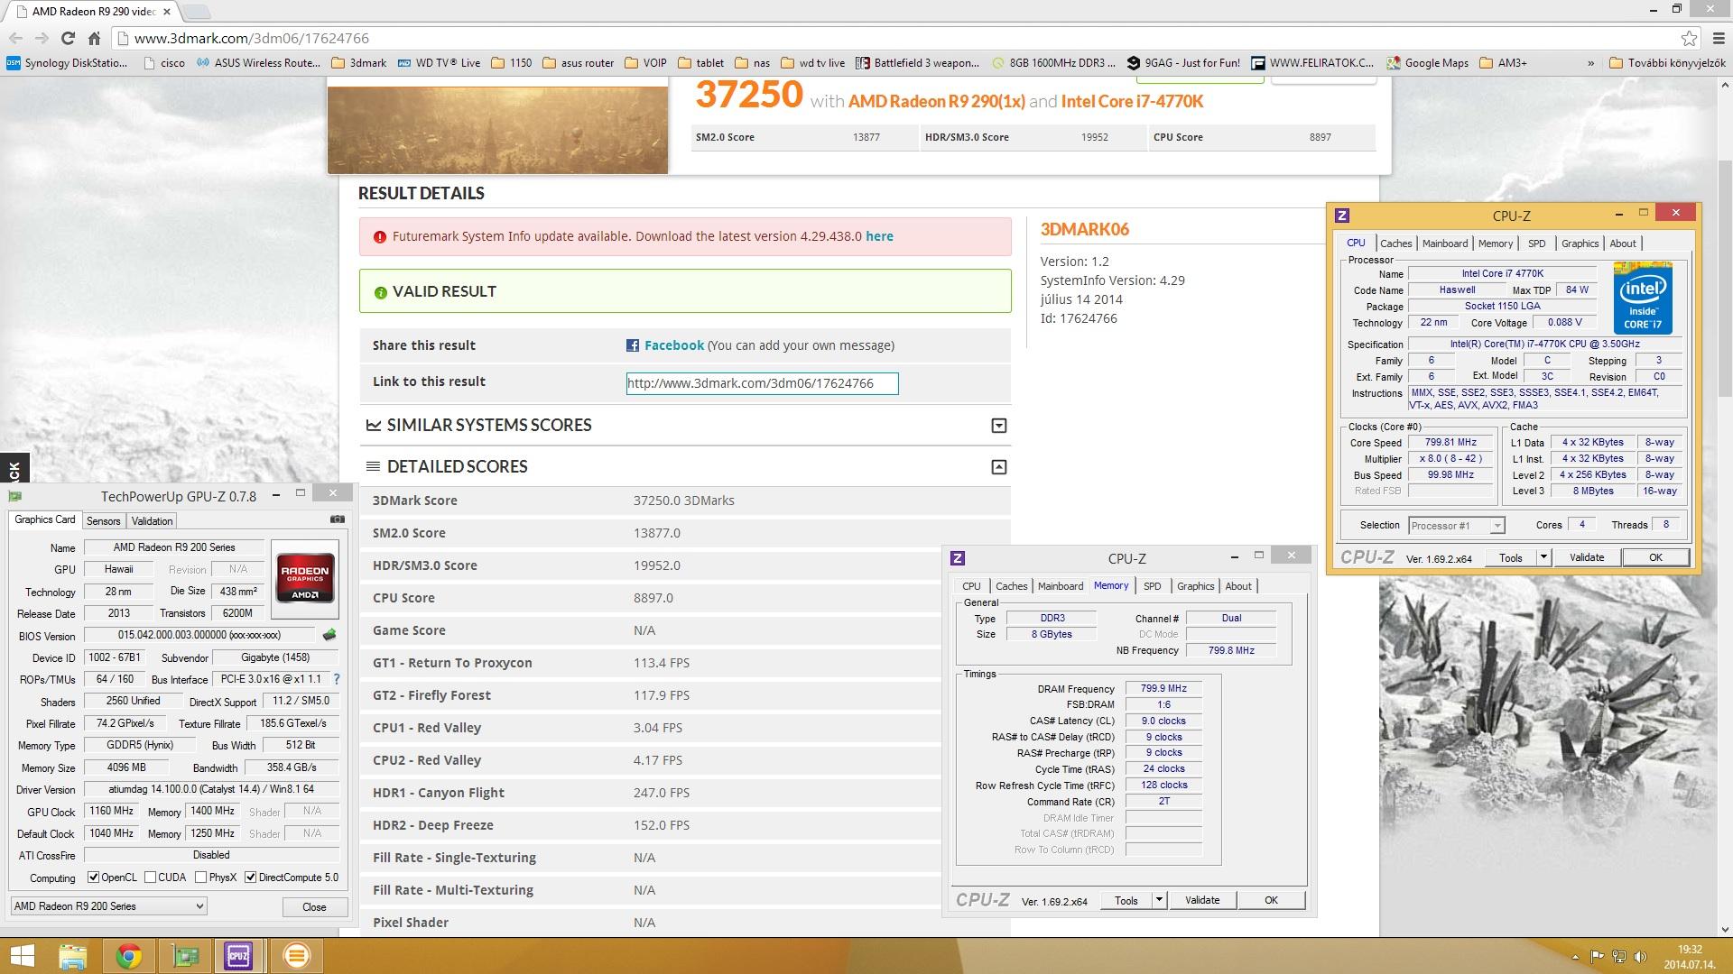The width and height of the screenshot is (1733, 974).
Task: Switch to the Sensors tab in GPU-Z
Action: (103, 521)
